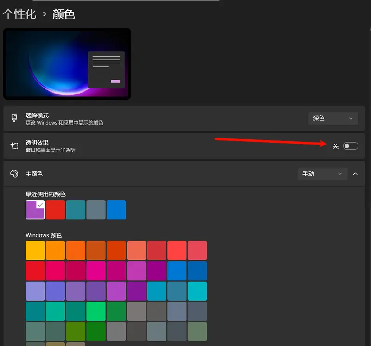Click the desktop preview thumbnail
This screenshot has height=346, width=371.
tap(66, 63)
